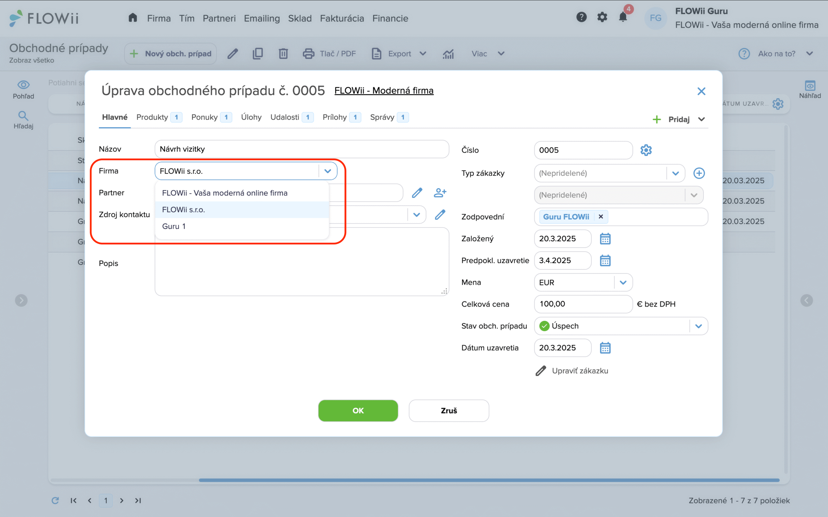Screen dimensions: 828x517
Task: Open Typ zákazky dropdown
Action: click(x=675, y=173)
